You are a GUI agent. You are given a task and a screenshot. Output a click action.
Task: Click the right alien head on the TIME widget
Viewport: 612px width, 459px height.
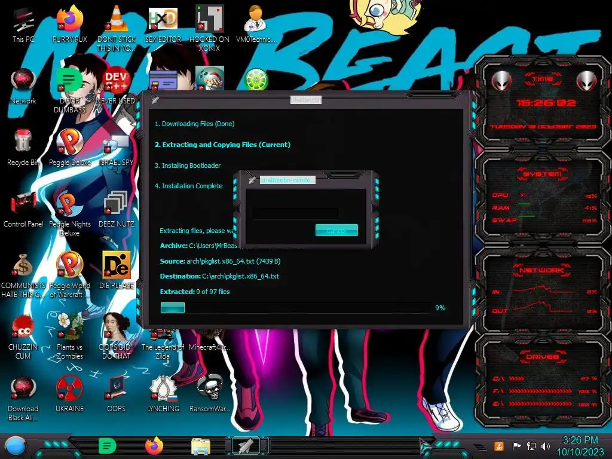(587, 81)
